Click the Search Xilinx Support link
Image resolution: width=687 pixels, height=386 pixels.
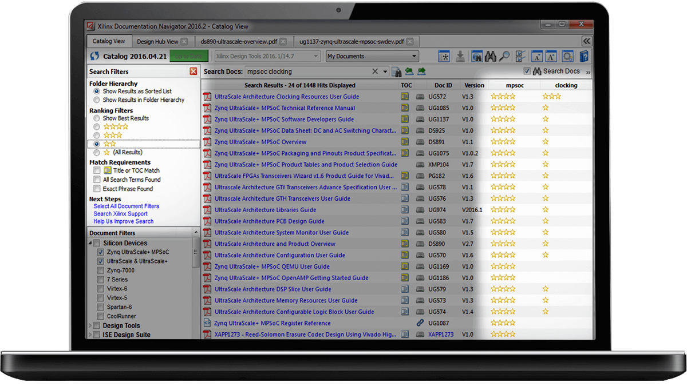121,214
